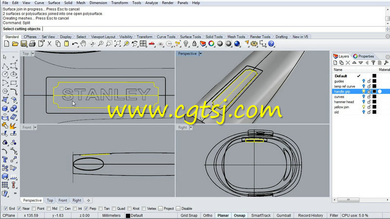Select the Box solid tool
Image resolution: width=390 pixels, height=219 pixels.
(x=5, y=109)
